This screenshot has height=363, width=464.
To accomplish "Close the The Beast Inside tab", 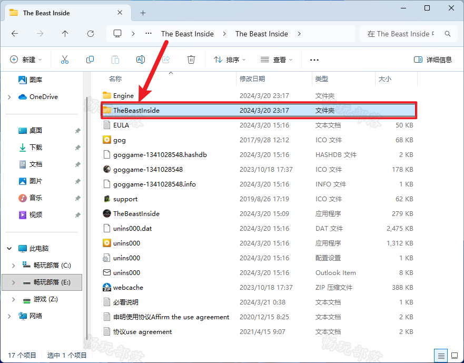I will [x=120, y=13].
